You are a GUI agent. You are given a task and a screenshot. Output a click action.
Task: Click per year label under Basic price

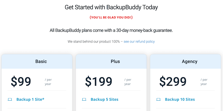point(48,82)
